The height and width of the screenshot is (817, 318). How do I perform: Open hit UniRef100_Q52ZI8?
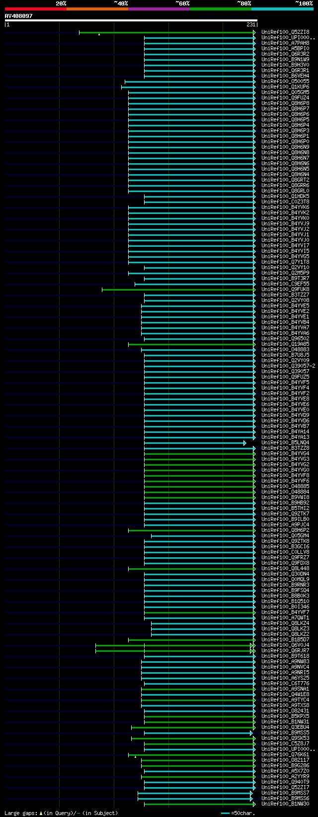point(285,32)
